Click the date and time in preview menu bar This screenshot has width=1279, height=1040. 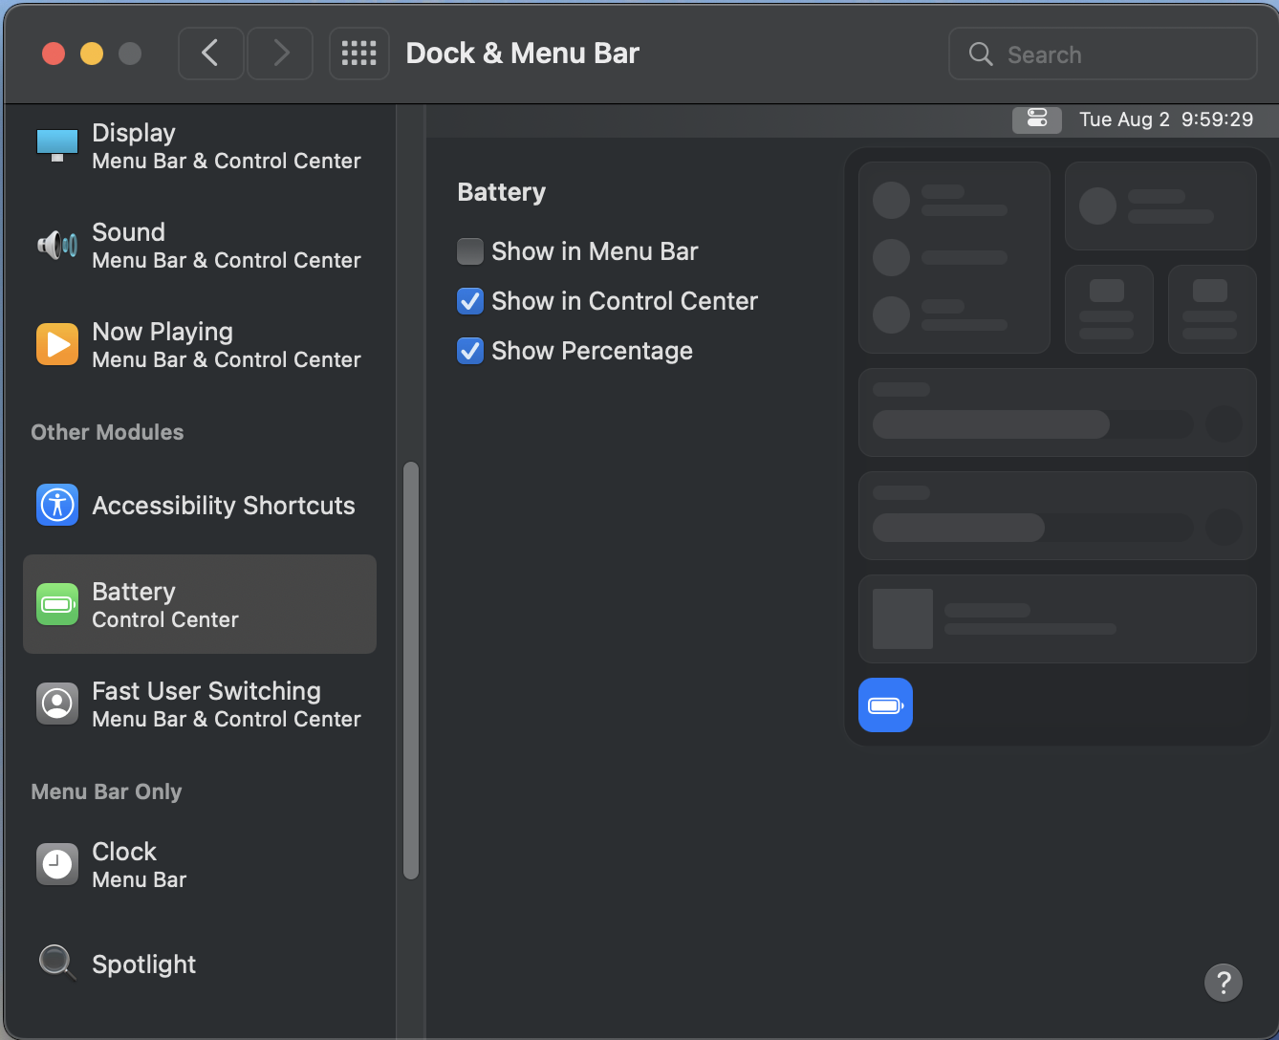(1165, 119)
